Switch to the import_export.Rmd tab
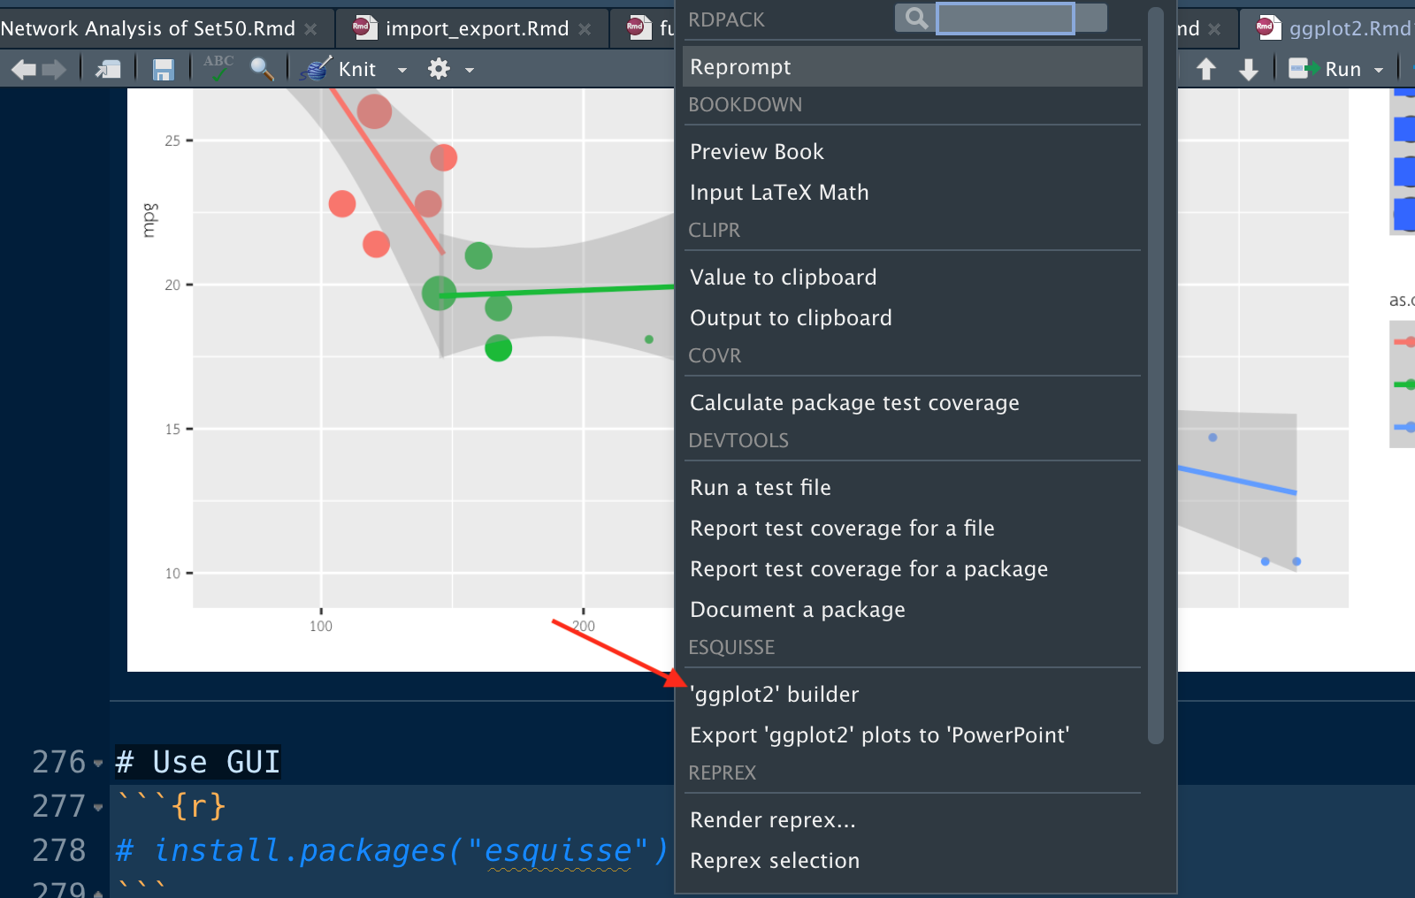Viewport: 1415px width, 898px height. pyautogui.click(x=476, y=28)
